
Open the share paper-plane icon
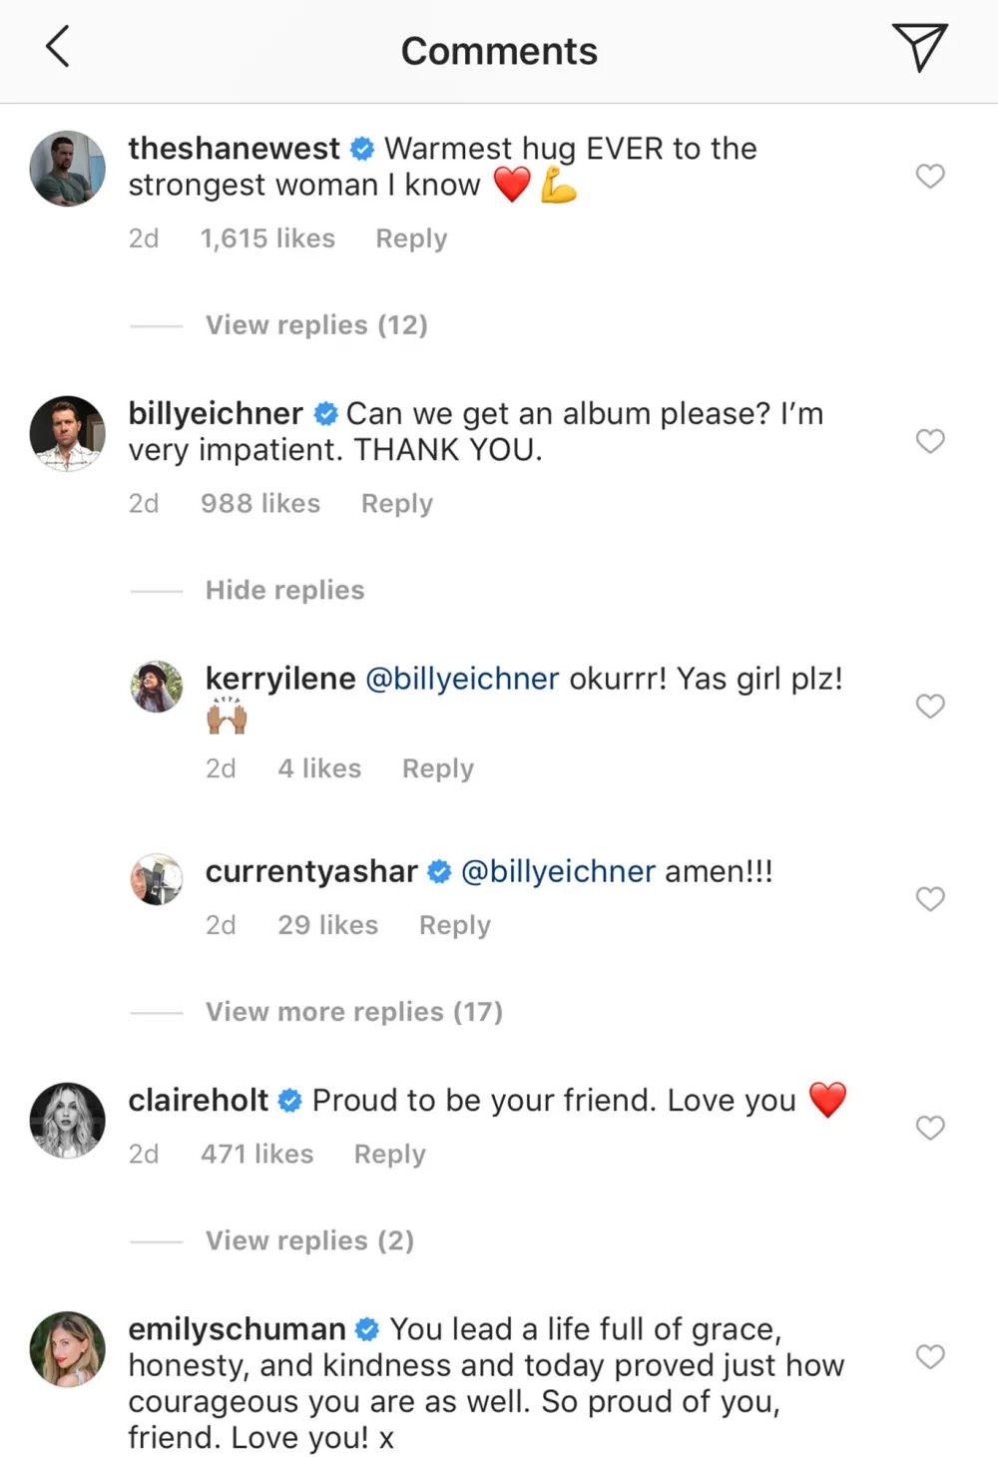pyautogui.click(x=918, y=47)
